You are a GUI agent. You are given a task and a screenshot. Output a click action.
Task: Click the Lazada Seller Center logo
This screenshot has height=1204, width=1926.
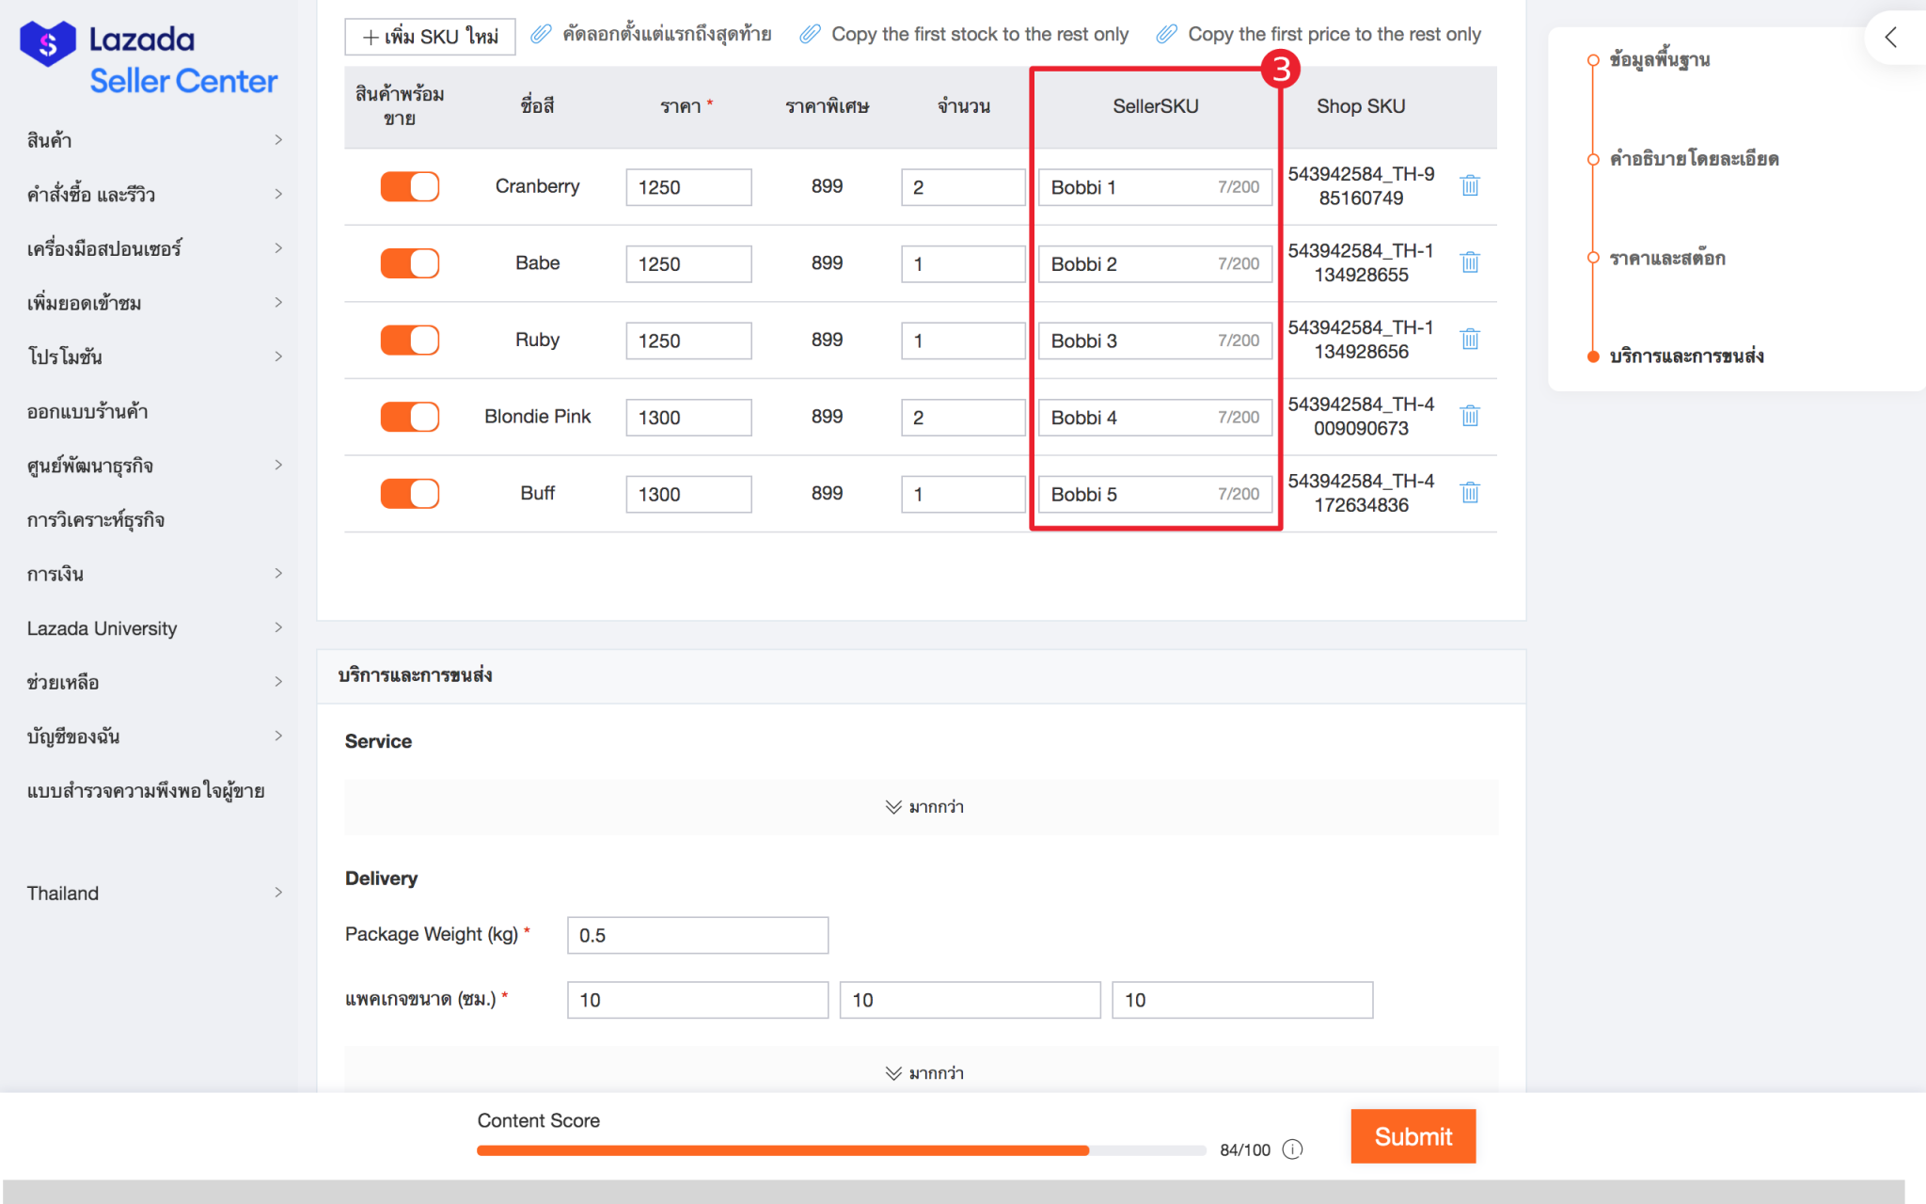tap(150, 58)
